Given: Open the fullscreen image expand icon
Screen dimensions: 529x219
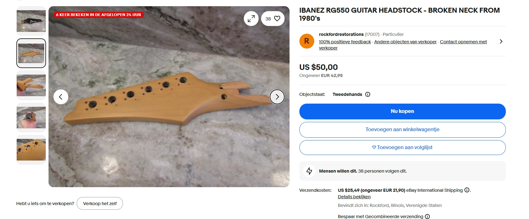Looking at the screenshot, I should tap(251, 19).
